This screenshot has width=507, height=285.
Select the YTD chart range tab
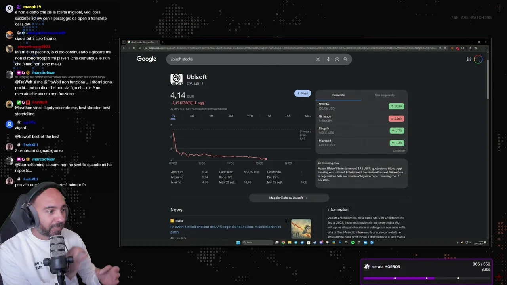[x=250, y=116]
